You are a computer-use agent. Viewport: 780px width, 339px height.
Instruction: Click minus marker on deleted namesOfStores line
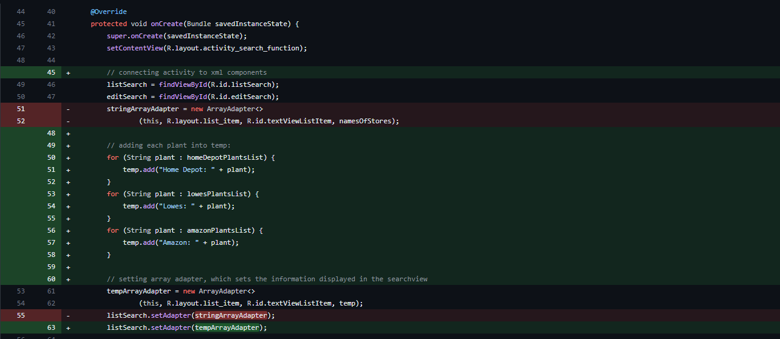[x=68, y=121]
